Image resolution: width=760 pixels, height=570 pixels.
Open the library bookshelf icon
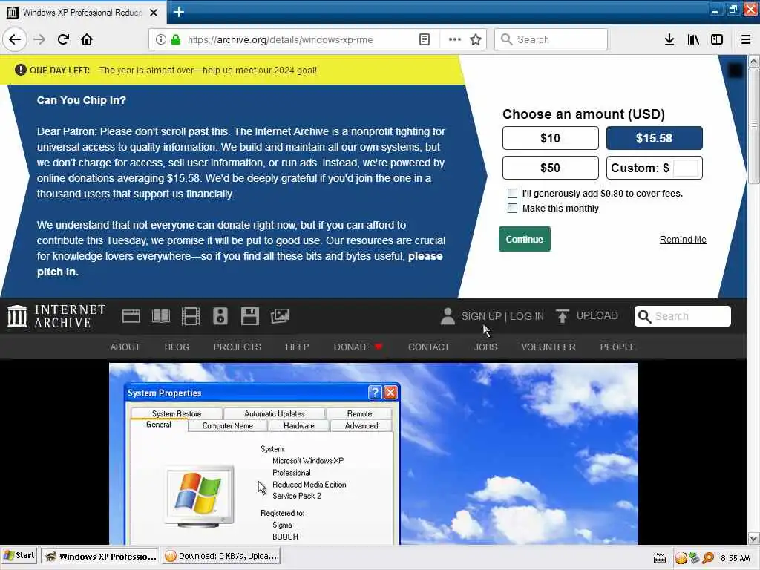tap(693, 39)
